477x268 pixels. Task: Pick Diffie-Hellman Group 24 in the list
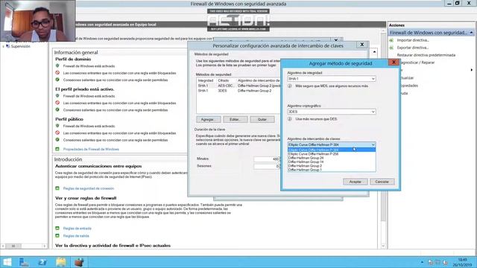coord(331,158)
